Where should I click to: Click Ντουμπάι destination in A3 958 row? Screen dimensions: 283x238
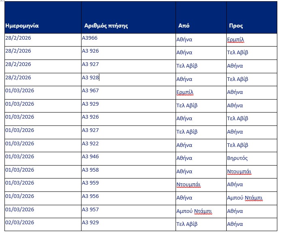239,171
